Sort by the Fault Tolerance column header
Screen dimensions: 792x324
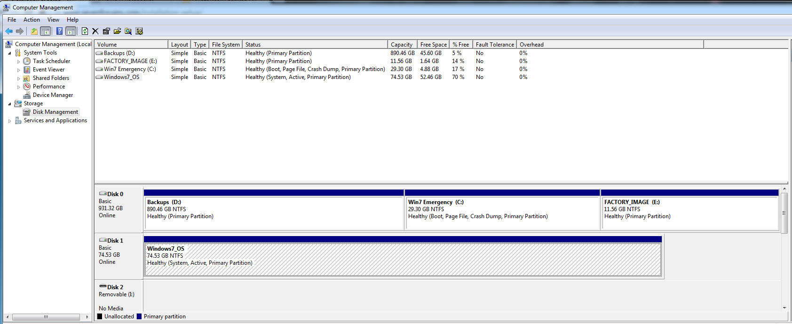point(495,45)
